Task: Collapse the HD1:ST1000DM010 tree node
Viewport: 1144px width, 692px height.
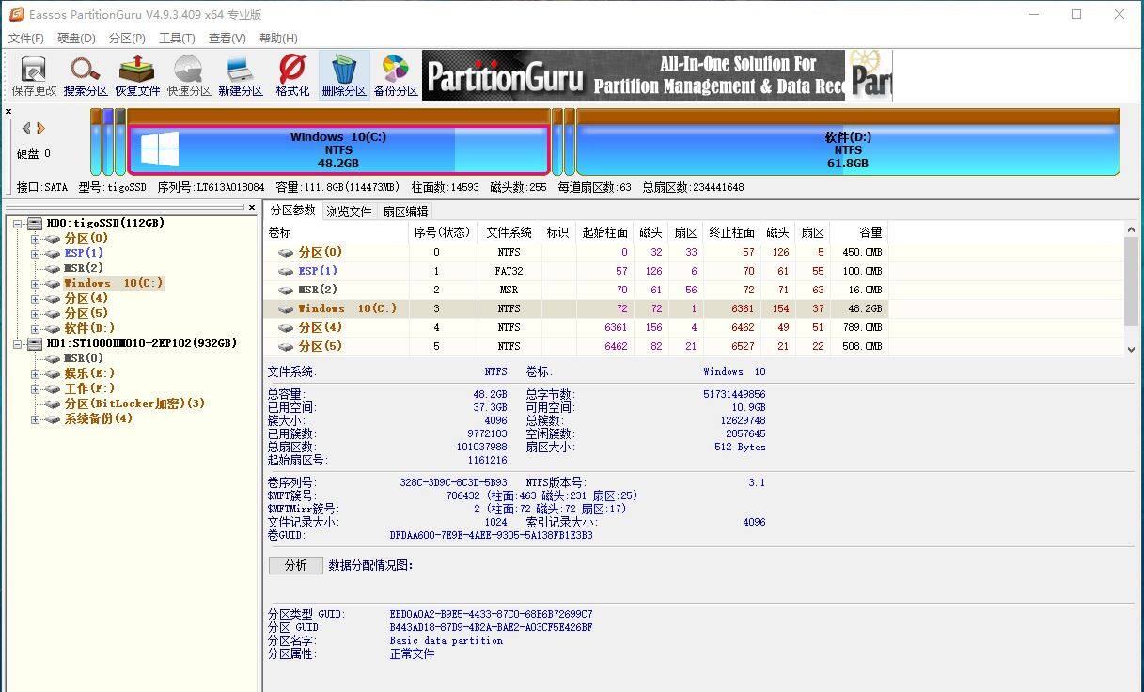Action: pyautogui.click(x=18, y=343)
